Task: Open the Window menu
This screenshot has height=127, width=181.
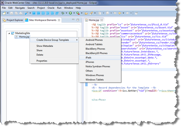Action: click(68, 8)
